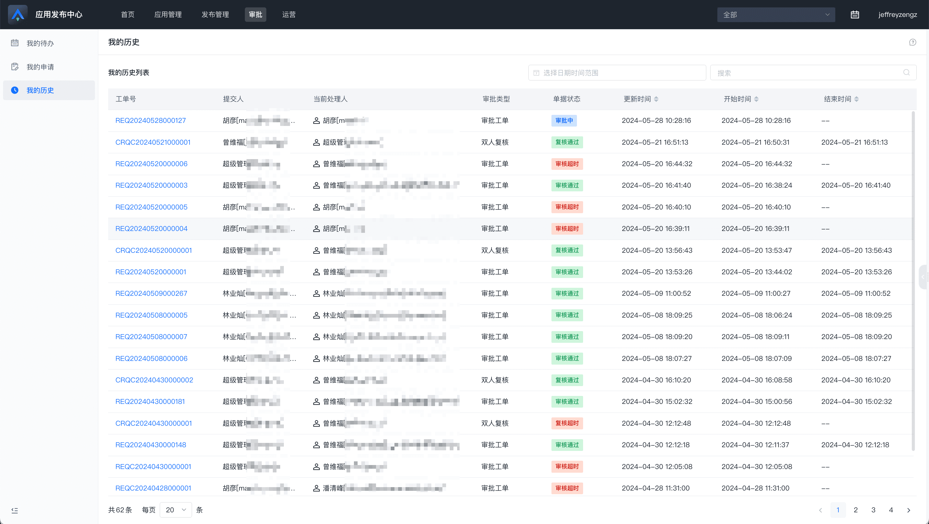The height and width of the screenshot is (524, 929).
Task: Sort by 开始时间 column
Action: pos(756,99)
